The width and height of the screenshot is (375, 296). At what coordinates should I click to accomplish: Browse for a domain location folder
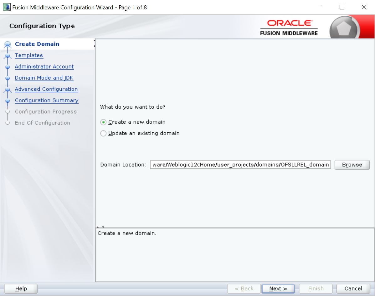coord(352,165)
